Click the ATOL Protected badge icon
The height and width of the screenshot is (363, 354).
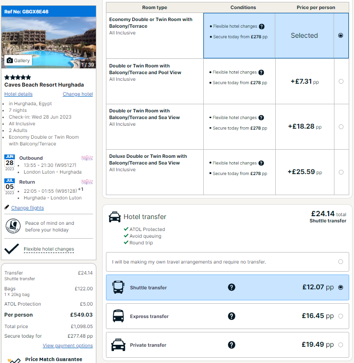click(x=13, y=226)
